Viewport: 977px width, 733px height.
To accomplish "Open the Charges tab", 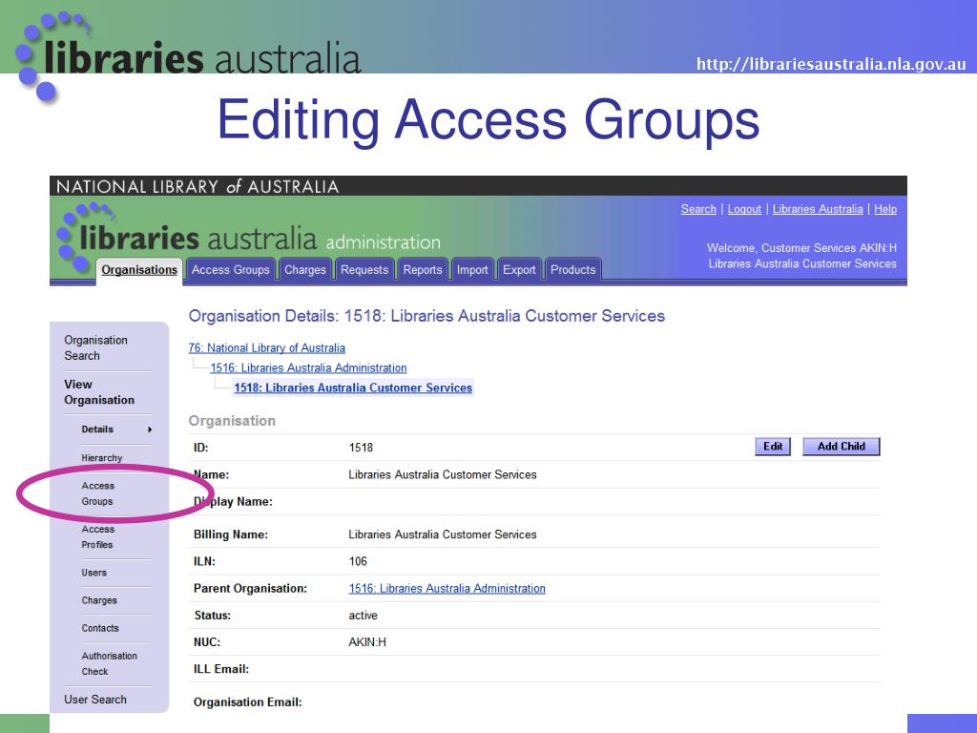I will click(304, 270).
